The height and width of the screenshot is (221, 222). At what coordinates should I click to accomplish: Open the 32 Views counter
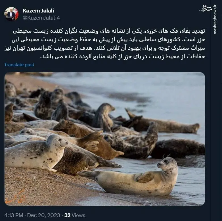coord(75,215)
